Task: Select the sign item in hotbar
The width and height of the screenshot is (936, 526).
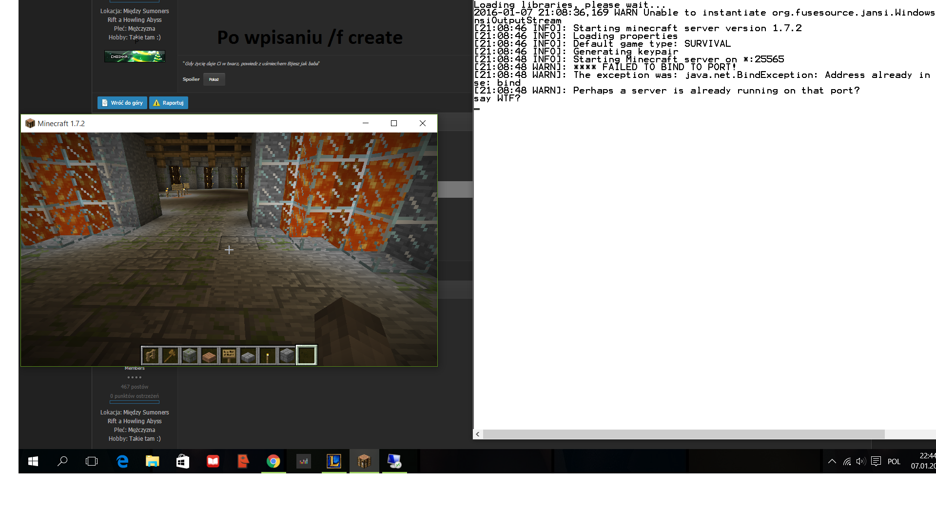Action: [229, 356]
